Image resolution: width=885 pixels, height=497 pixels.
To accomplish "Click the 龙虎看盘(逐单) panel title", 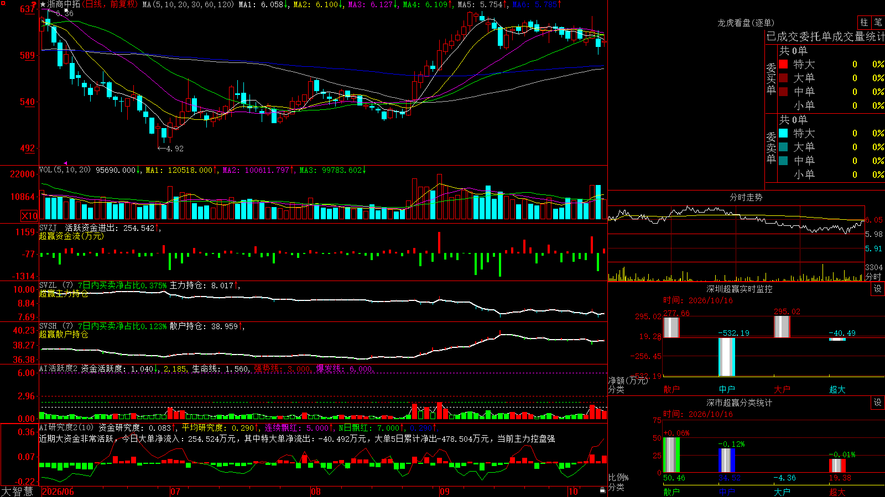I will pos(746,23).
